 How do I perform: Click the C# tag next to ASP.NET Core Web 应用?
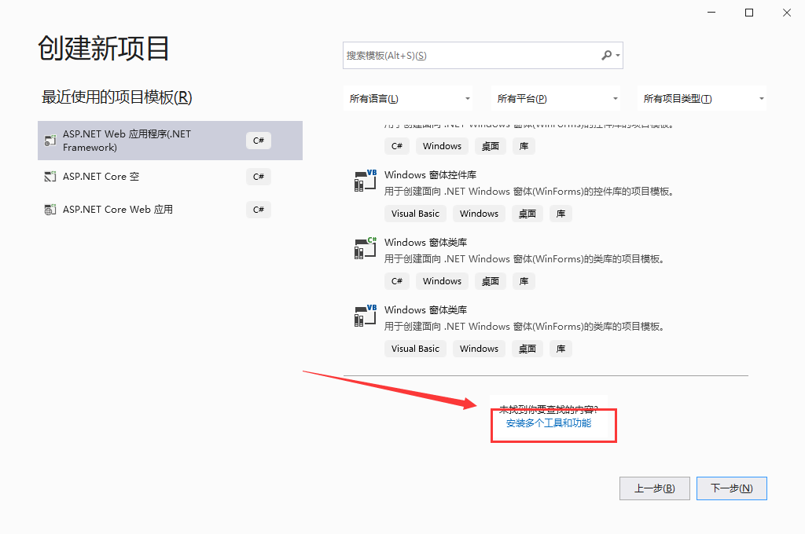[x=258, y=210]
